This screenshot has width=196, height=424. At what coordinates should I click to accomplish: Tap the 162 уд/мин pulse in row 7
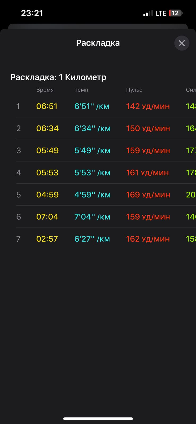tap(148, 239)
